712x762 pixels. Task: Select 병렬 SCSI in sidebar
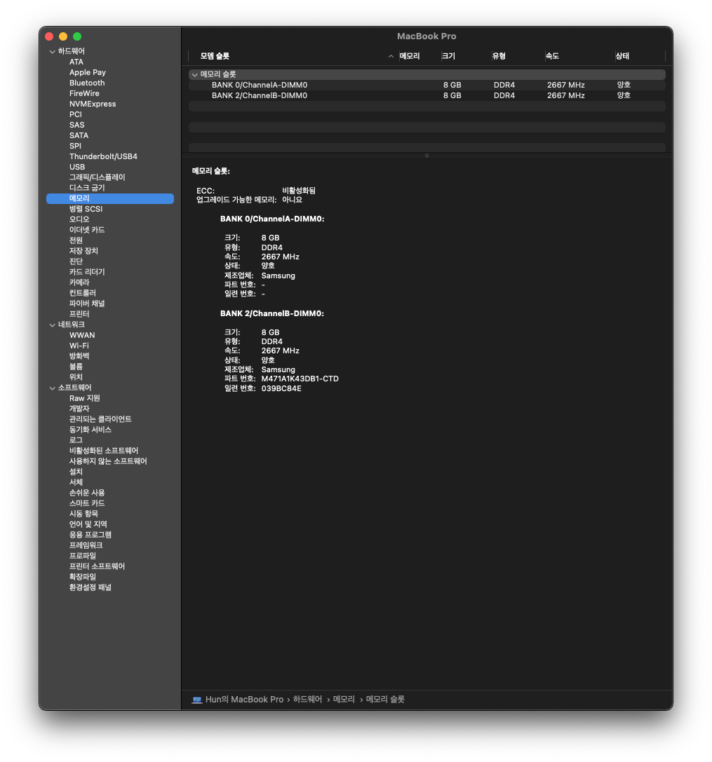(x=86, y=209)
